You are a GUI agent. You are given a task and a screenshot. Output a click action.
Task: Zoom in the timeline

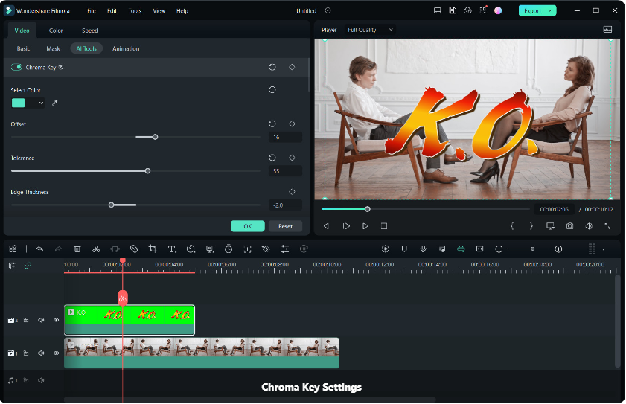[x=558, y=249]
